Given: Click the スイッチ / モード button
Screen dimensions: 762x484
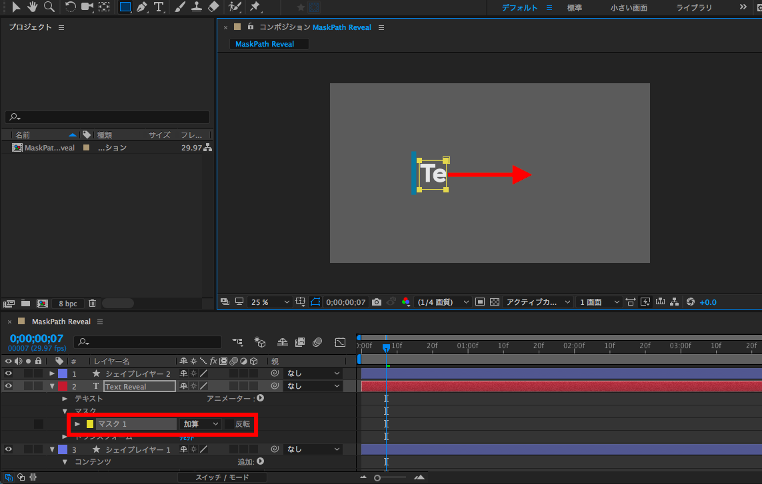Looking at the screenshot, I should 222,477.
